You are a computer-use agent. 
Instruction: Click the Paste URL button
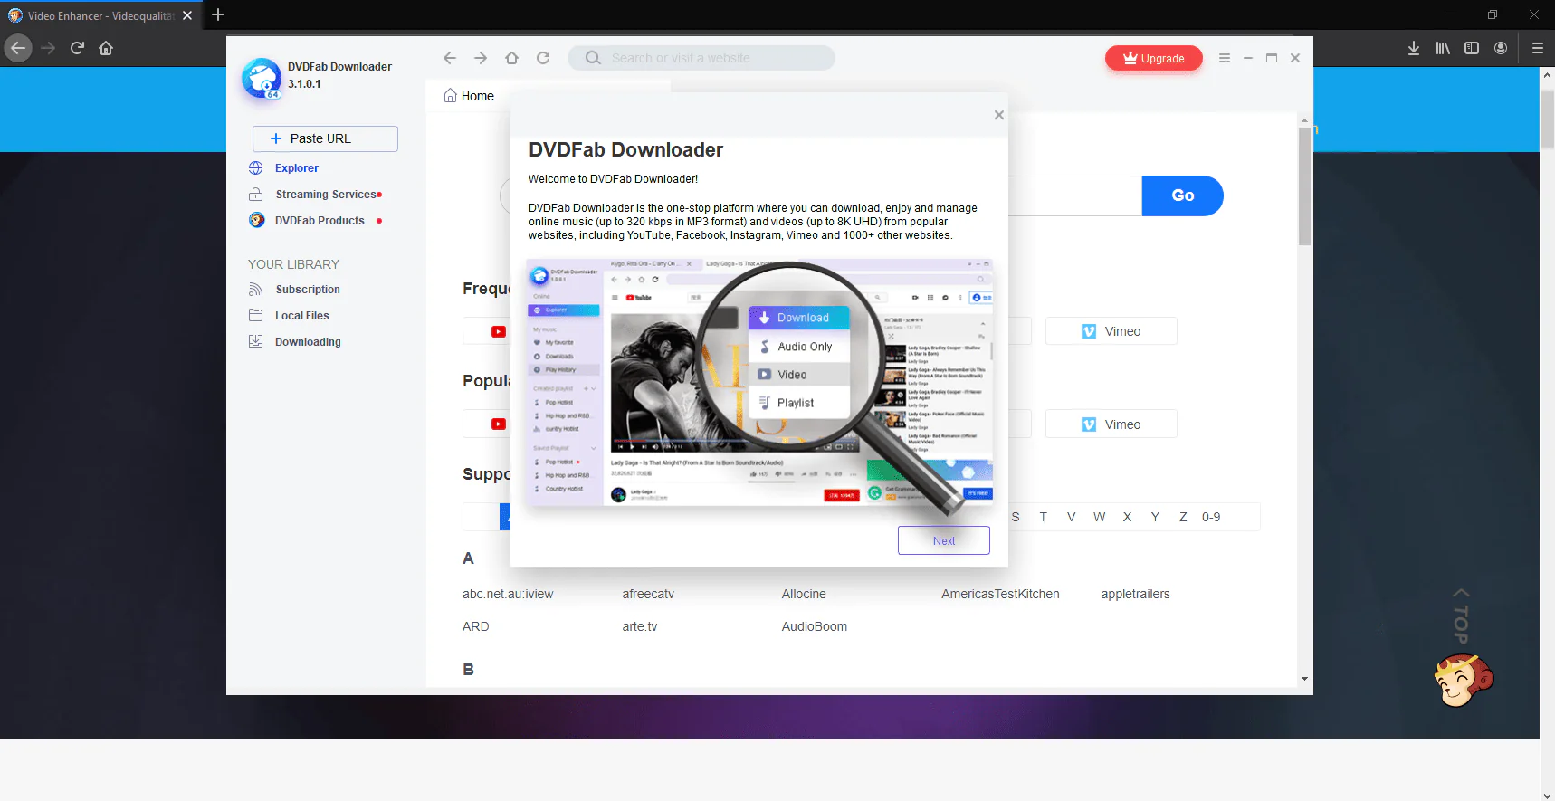(325, 138)
